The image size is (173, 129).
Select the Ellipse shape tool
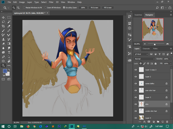tap(3, 61)
